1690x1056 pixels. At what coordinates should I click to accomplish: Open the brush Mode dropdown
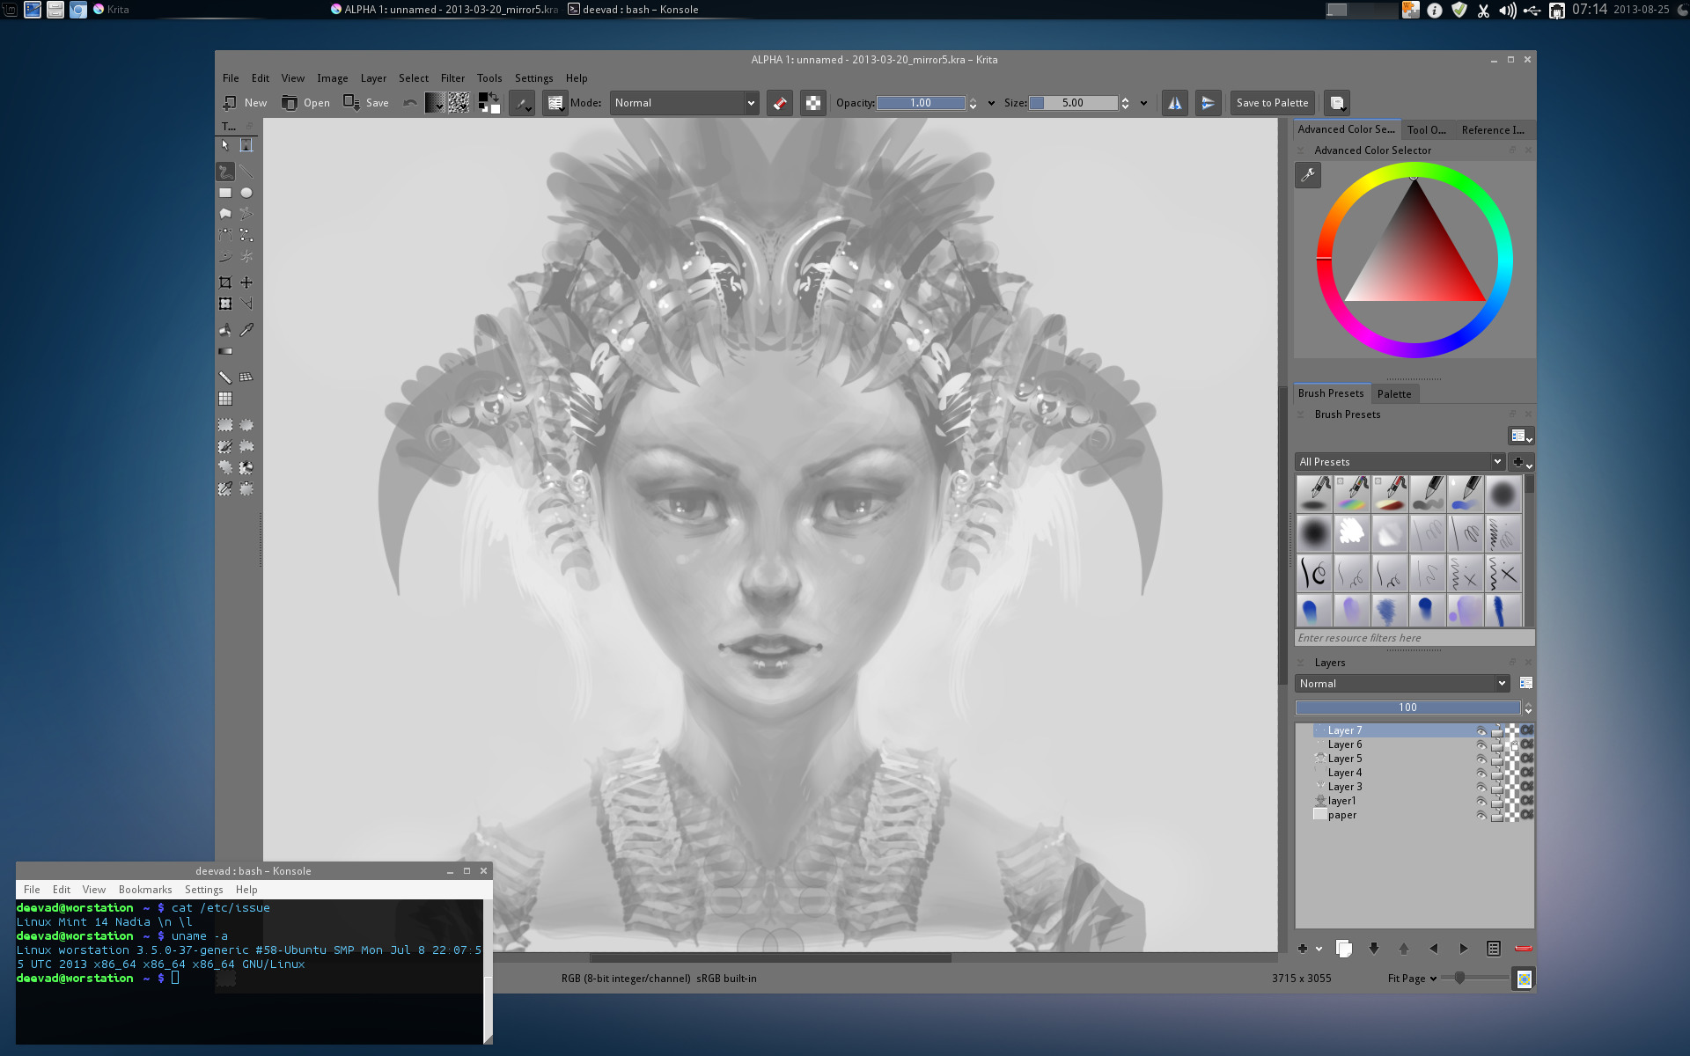click(x=684, y=103)
